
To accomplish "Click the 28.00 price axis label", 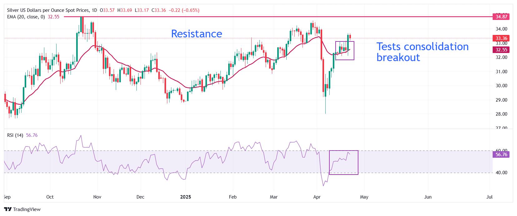I will [x=501, y=114].
